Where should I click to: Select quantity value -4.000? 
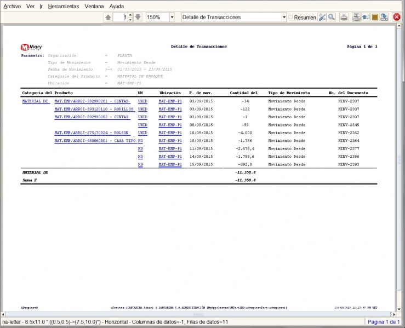[245, 133]
